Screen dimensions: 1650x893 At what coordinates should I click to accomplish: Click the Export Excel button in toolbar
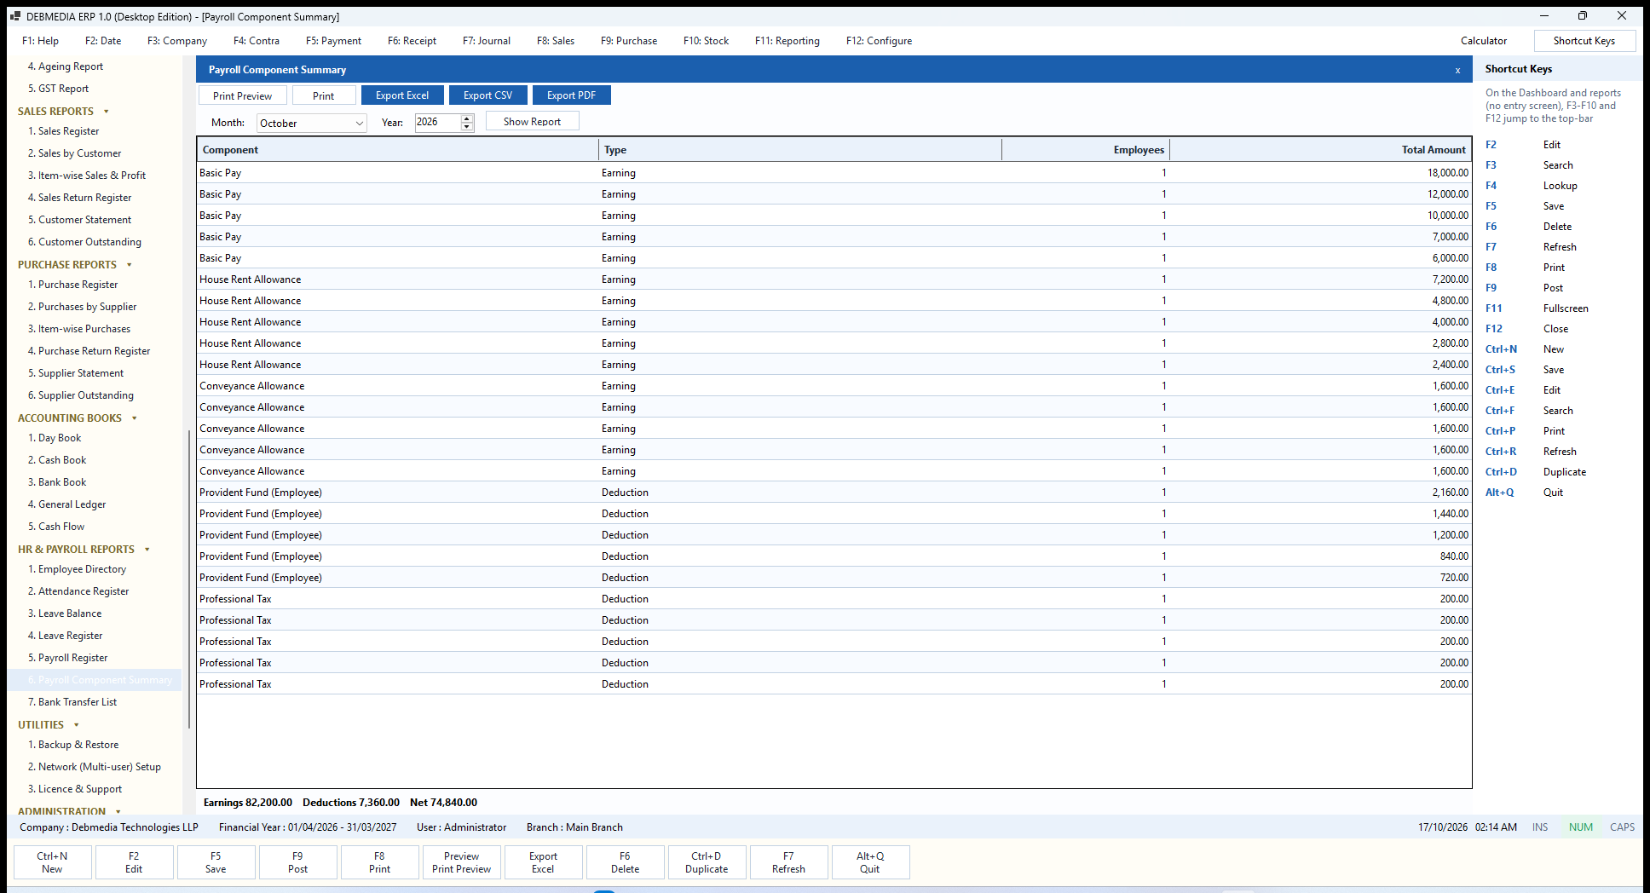[x=402, y=95]
